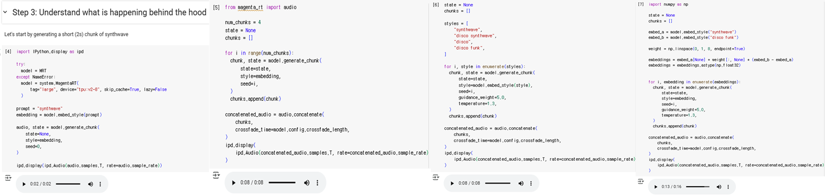Seek in the 0:13 / 0:16 progress bar
Screen dimensions: 825x196
697,187
